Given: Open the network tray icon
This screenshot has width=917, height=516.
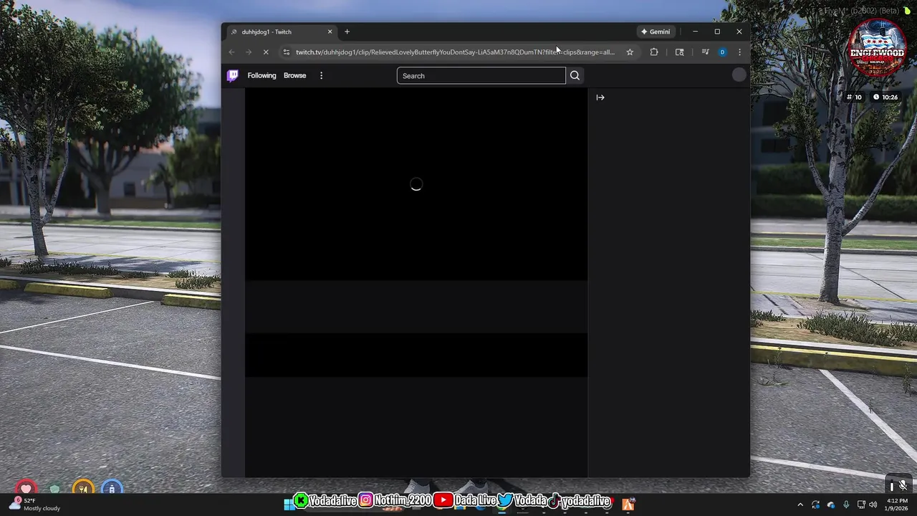Looking at the screenshot, I should coord(860,505).
